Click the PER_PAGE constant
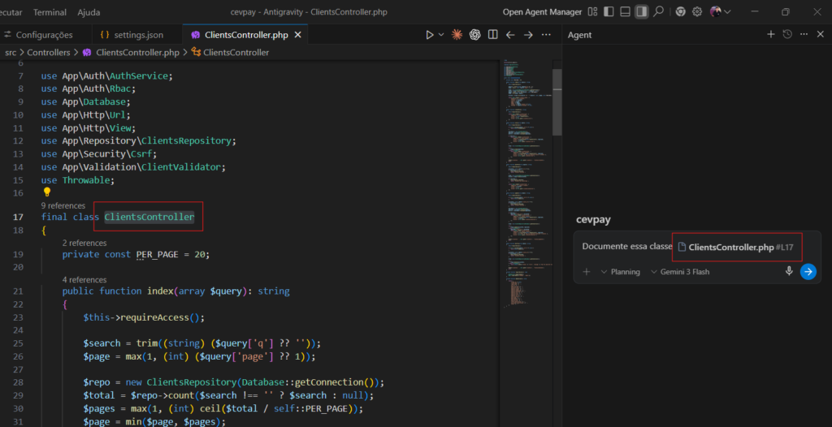The height and width of the screenshot is (427, 832). [x=156, y=254]
